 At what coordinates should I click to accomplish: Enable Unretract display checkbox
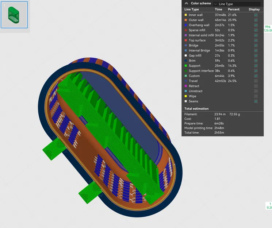256,91
